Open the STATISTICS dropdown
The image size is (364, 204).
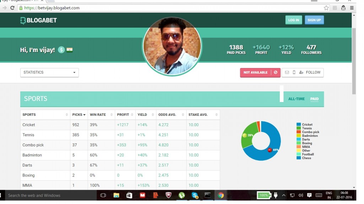[x=49, y=73]
